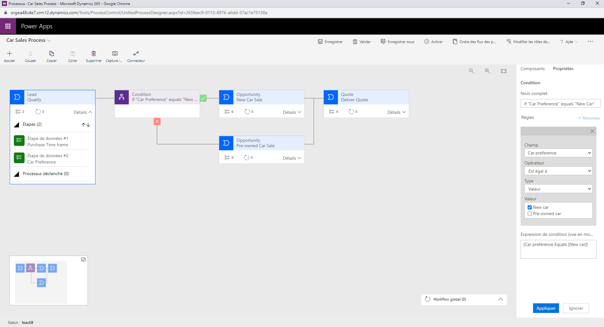Click the Appliquer button
The width and height of the screenshot is (604, 327).
point(546,308)
